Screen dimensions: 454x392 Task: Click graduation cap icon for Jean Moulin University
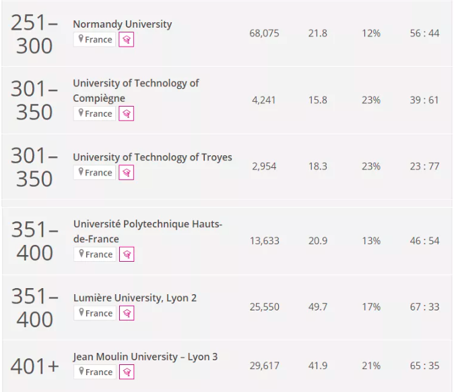click(x=127, y=372)
